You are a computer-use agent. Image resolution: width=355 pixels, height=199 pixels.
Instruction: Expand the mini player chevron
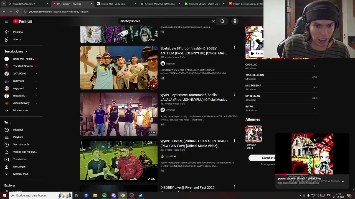343,182
